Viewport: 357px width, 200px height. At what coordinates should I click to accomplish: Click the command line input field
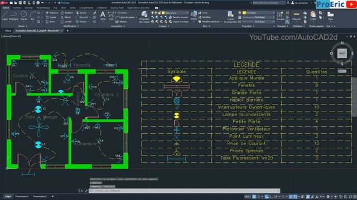pyautogui.click(x=185, y=191)
